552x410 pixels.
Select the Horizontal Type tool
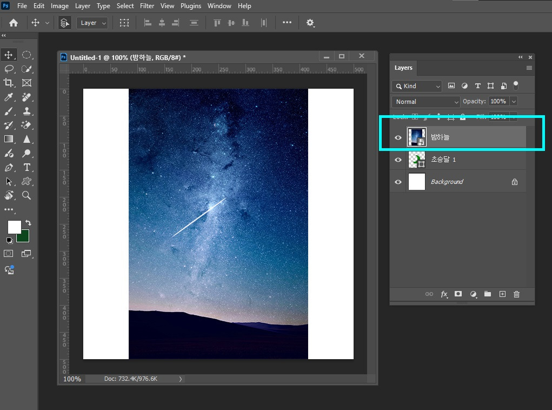(x=26, y=167)
